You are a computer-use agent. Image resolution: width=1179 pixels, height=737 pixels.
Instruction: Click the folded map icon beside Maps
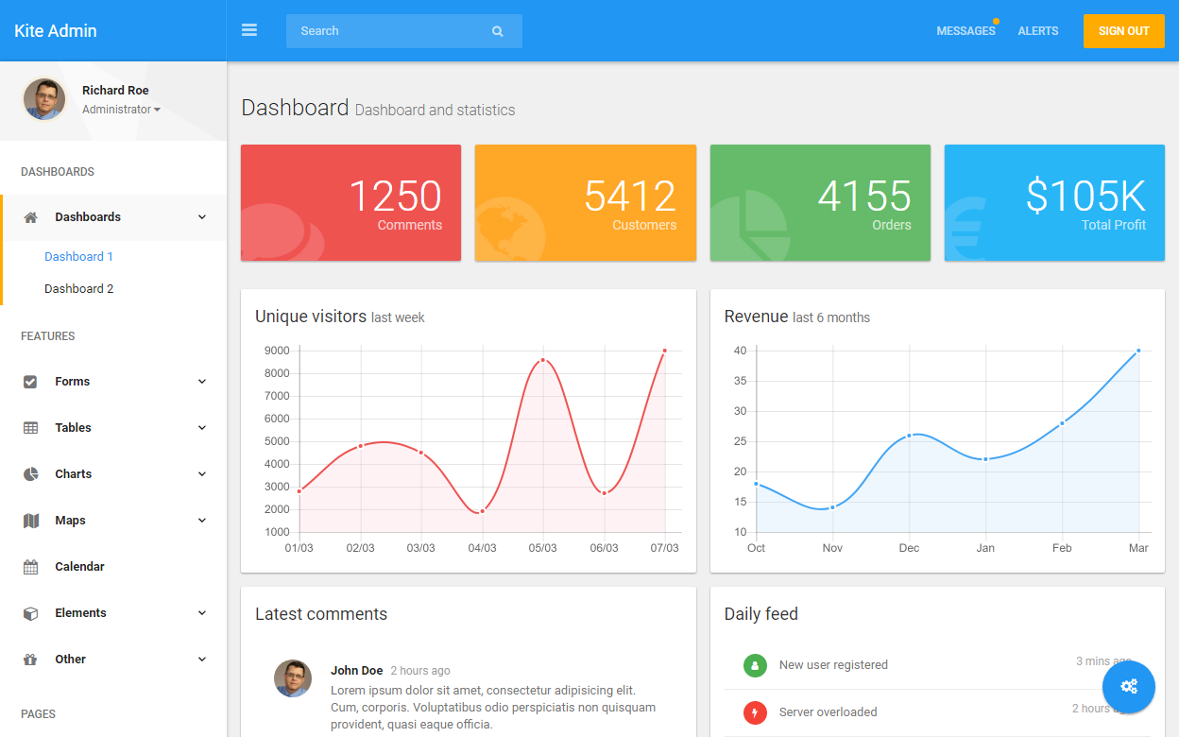click(30, 521)
